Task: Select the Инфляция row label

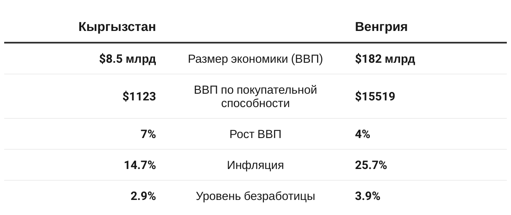Action: click(x=255, y=165)
